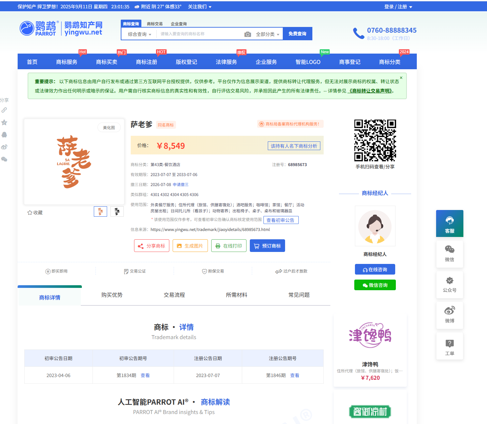Close the green important notice banner
The height and width of the screenshot is (424, 487).
coord(401,78)
